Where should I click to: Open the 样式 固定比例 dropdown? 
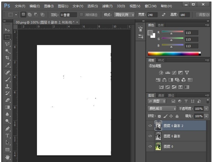point(124,15)
